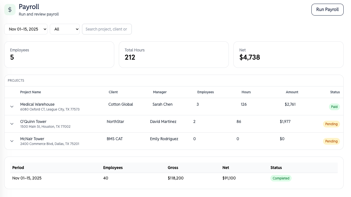This screenshot has width=351, height=197.
Task: Expand the Medical Warehouse project row
Action: (x=12, y=107)
